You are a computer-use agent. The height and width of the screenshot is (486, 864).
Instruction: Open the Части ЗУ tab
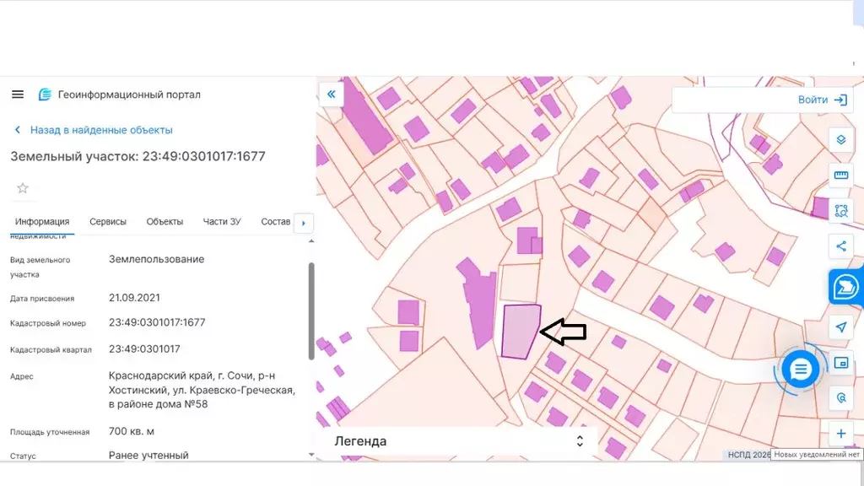coord(222,222)
